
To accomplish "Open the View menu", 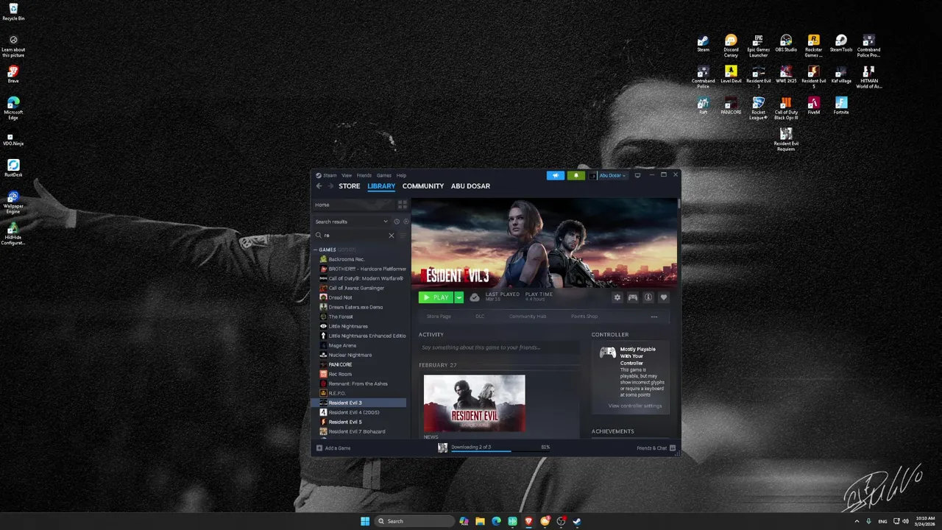I will pyautogui.click(x=347, y=175).
